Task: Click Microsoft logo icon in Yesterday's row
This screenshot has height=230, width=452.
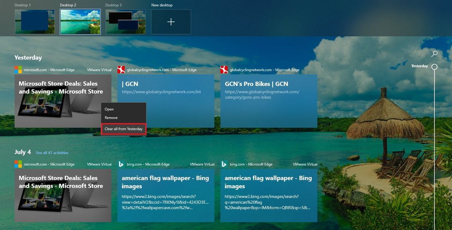Action: pos(18,70)
